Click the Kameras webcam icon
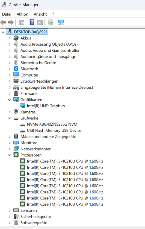Screen dimensions: 145x229 point(16,112)
